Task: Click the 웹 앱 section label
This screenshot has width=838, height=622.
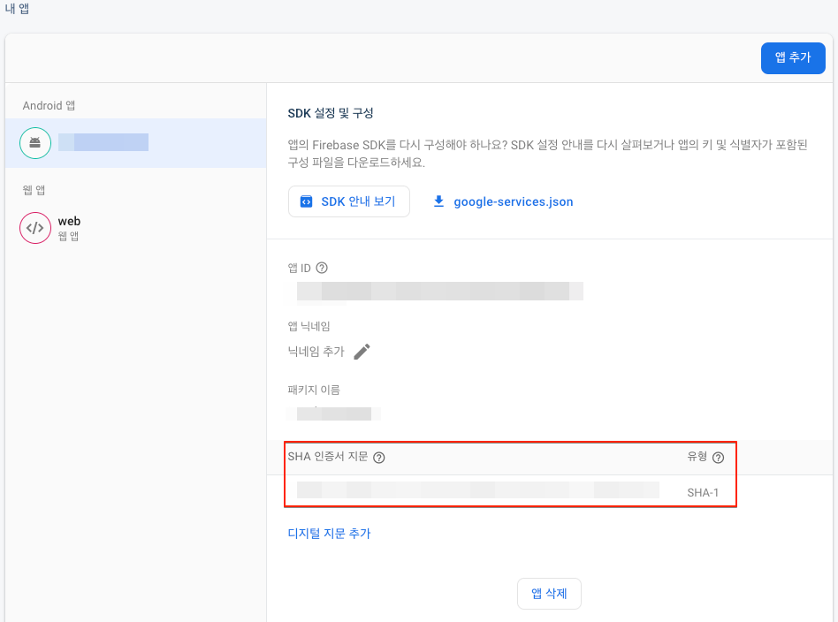Action: (34, 190)
